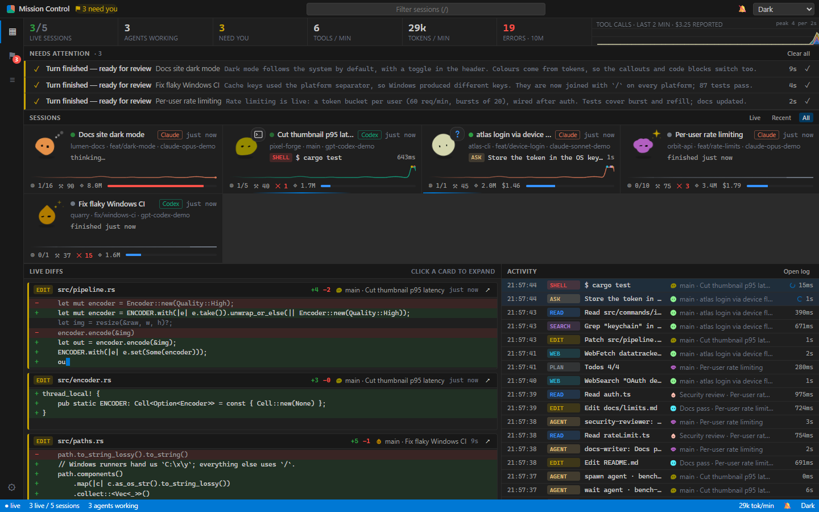Open src/encoder.rs diff via its arrow icon
The image size is (819, 512).
coord(487,381)
